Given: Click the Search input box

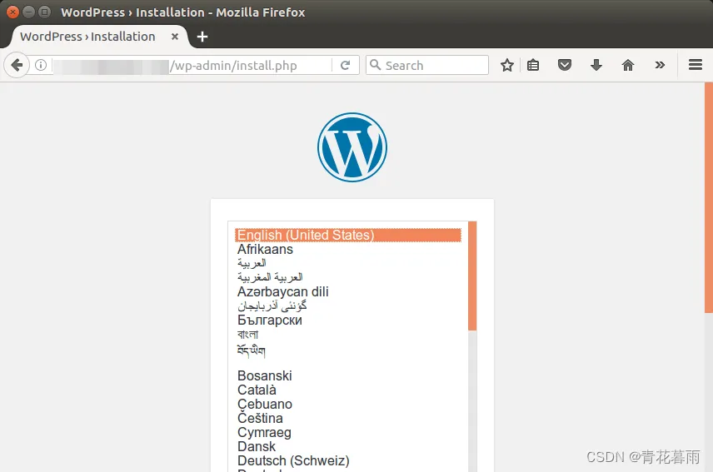Looking at the screenshot, I should point(427,65).
